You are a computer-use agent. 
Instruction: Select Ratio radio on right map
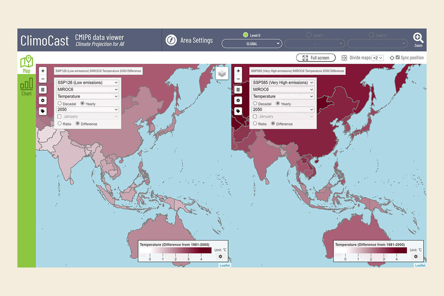[x=255, y=124]
